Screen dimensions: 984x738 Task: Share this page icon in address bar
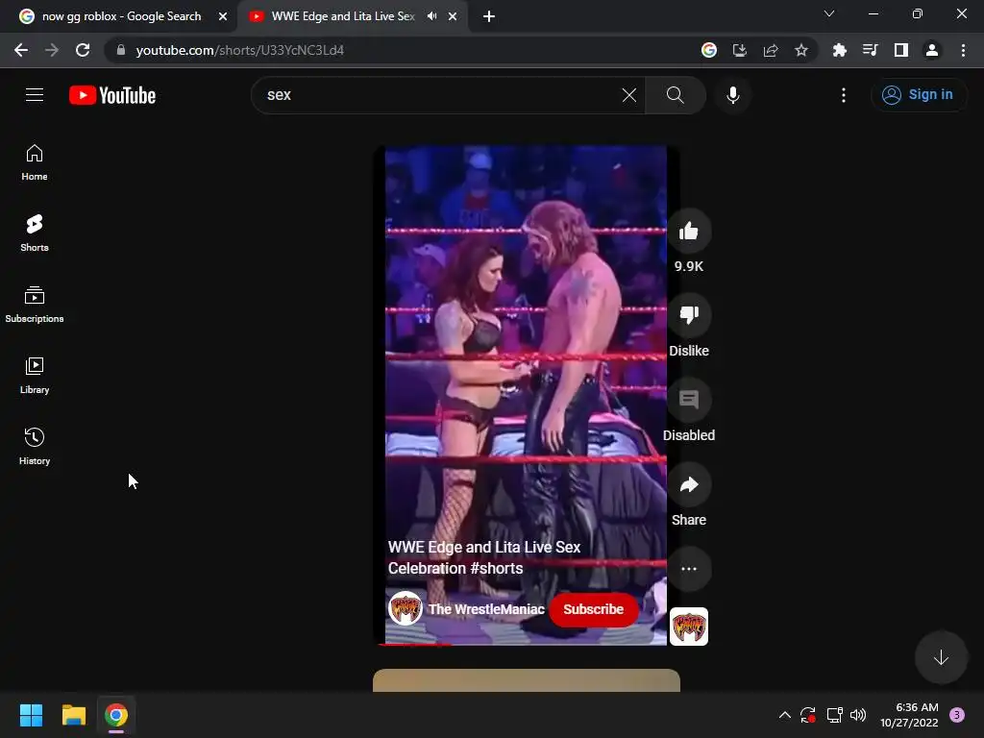click(x=771, y=50)
